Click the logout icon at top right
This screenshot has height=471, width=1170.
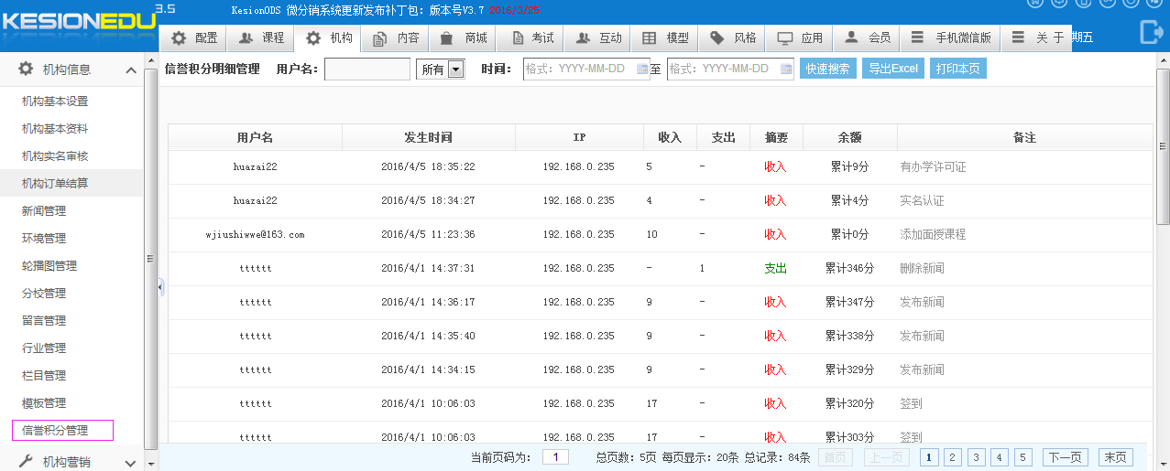(1151, 34)
